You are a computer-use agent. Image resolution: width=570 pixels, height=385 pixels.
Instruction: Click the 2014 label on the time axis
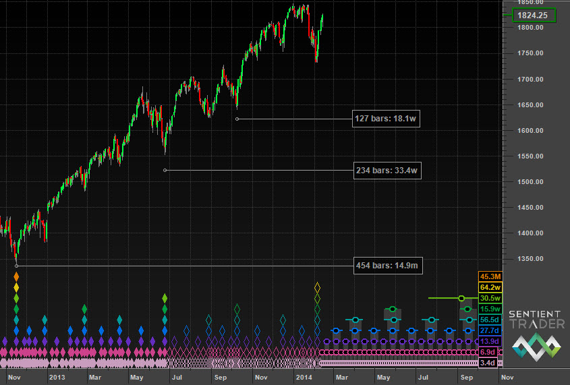[304, 378]
